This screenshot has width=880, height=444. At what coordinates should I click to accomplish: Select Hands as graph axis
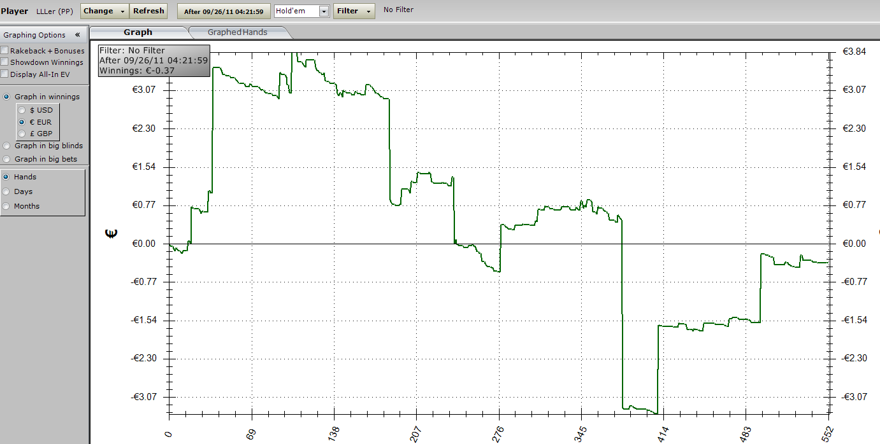[x=7, y=177]
